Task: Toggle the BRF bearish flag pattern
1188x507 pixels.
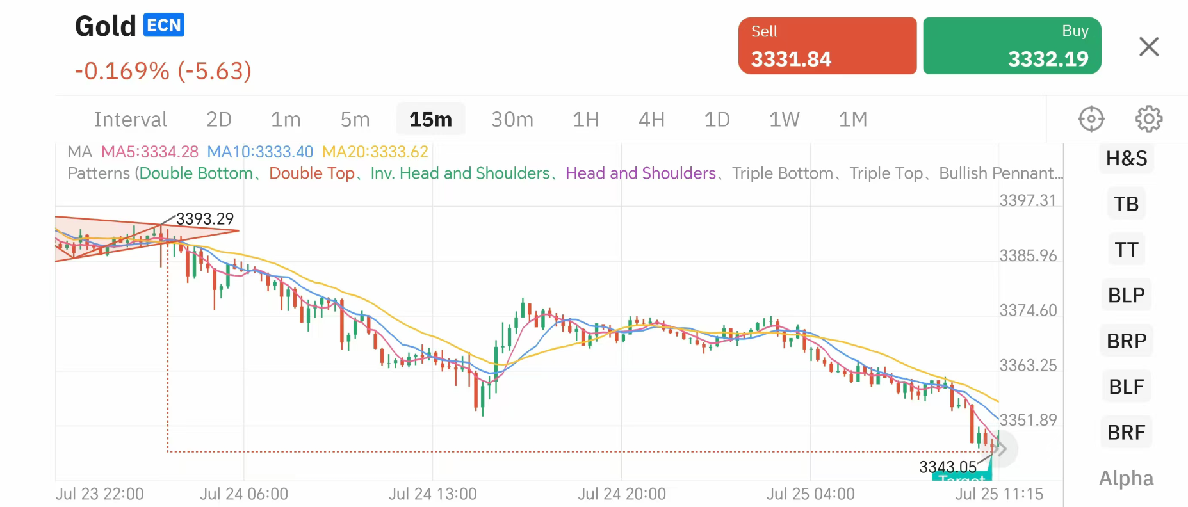Action: click(x=1126, y=432)
